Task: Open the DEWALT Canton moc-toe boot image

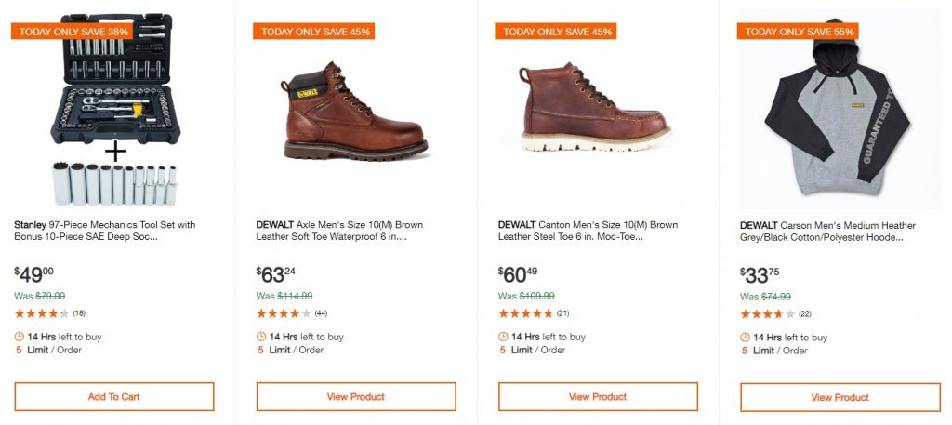Action: (x=595, y=112)
